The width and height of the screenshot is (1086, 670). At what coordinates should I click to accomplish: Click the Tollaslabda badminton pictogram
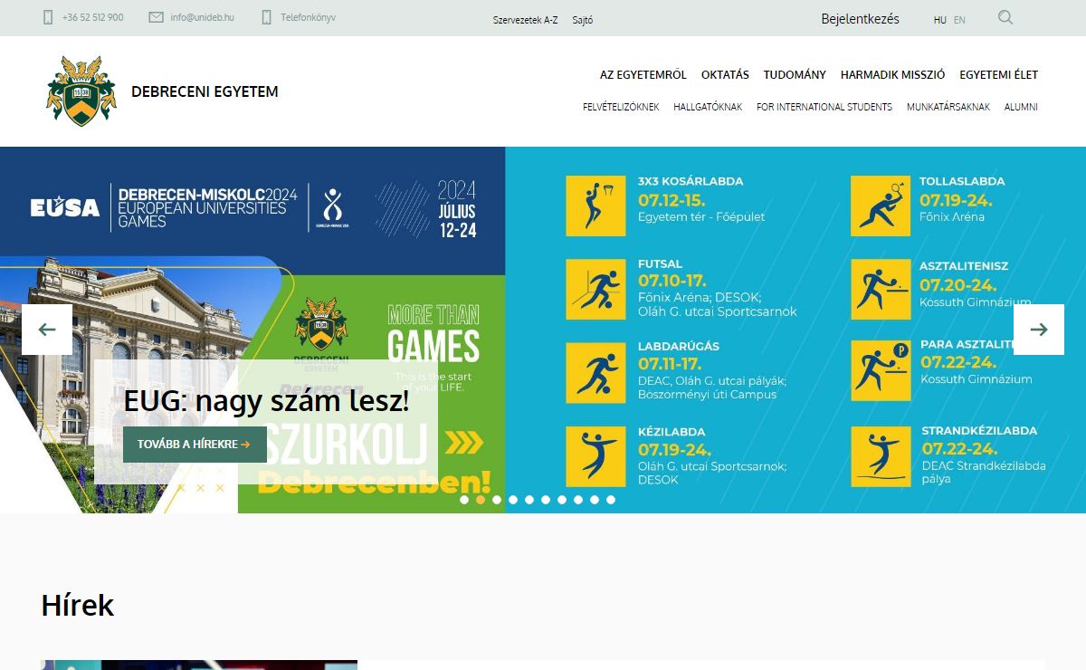[x=881, y=206]
